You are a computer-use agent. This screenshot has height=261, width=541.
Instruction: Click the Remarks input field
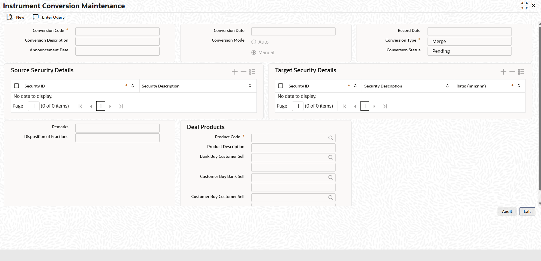pos(117,128)
